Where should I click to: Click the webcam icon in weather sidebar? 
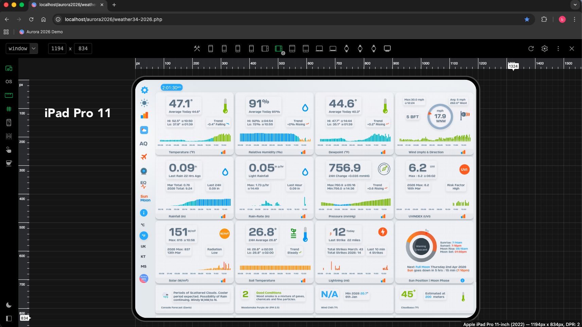[x=144, y=171]
